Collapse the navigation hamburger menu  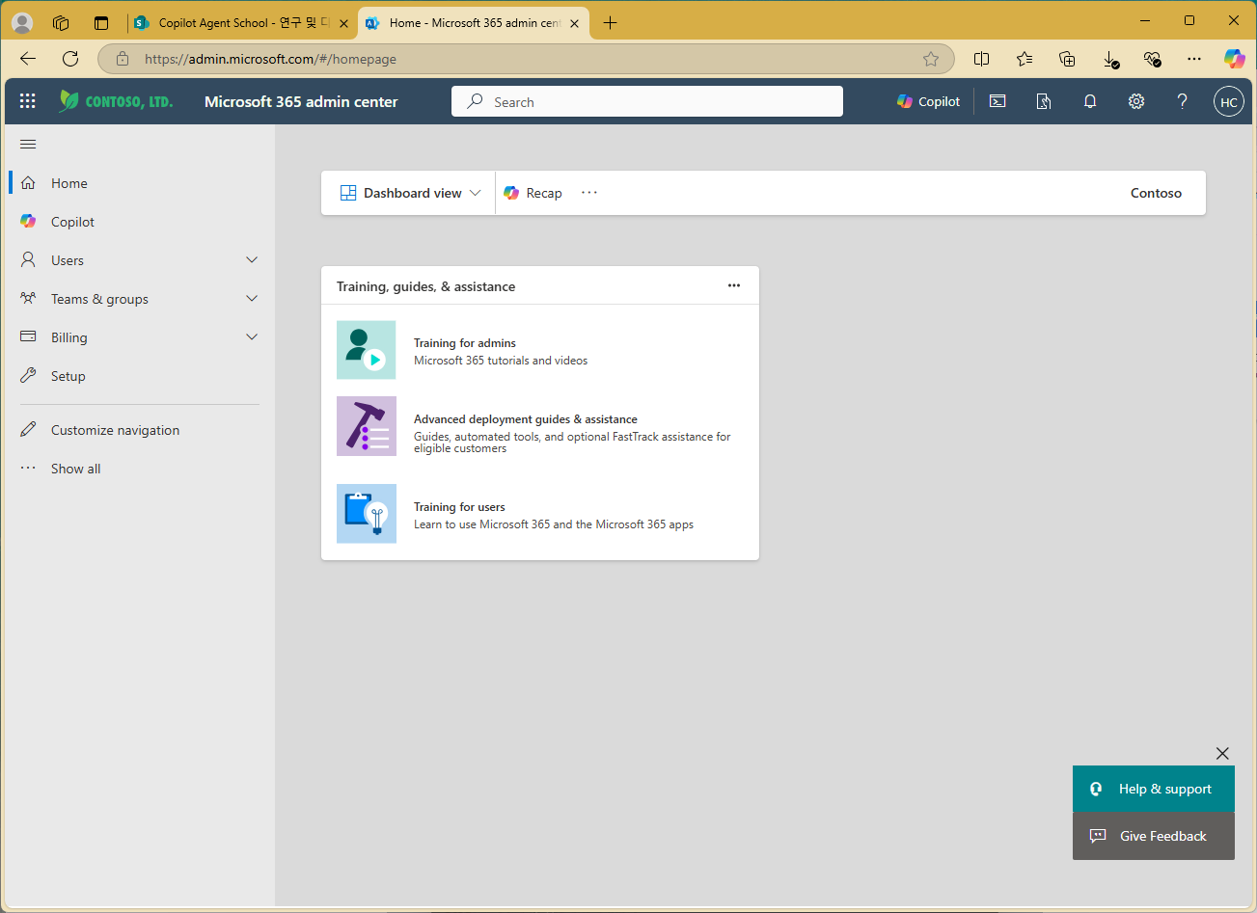28,145
